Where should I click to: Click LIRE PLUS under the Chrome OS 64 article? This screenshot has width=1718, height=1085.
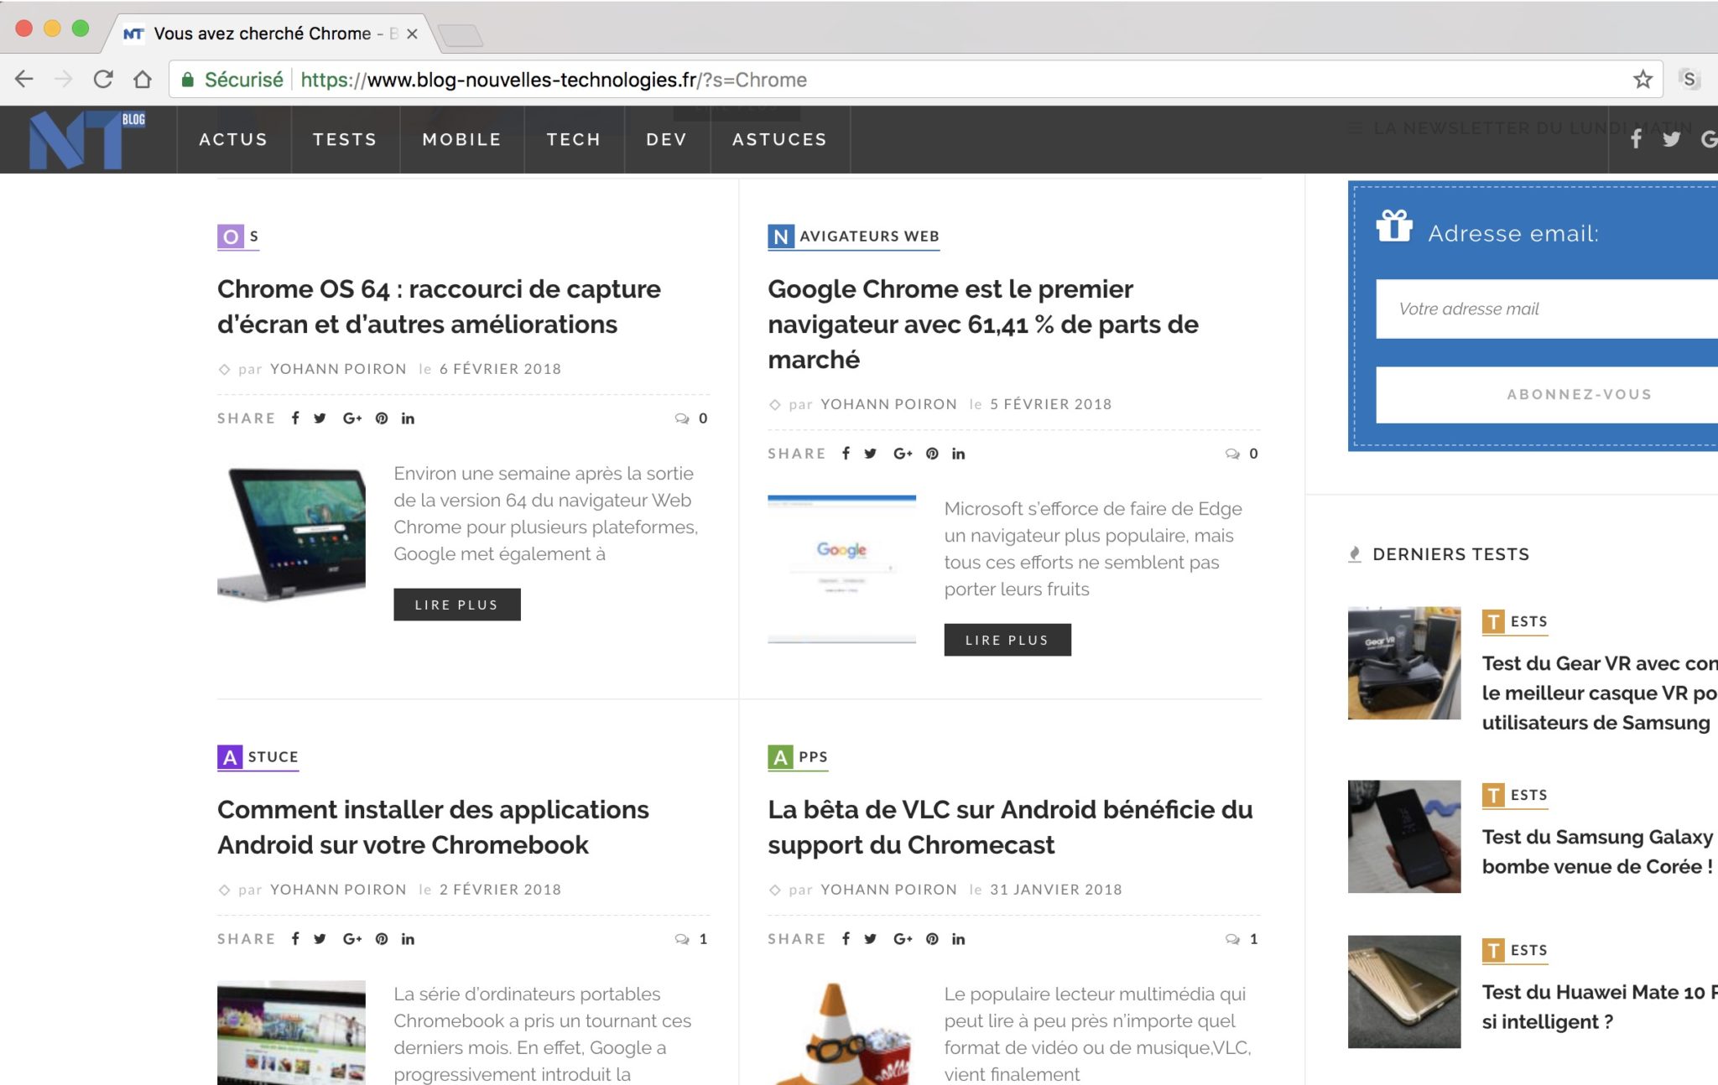click(x=456, y=605)
